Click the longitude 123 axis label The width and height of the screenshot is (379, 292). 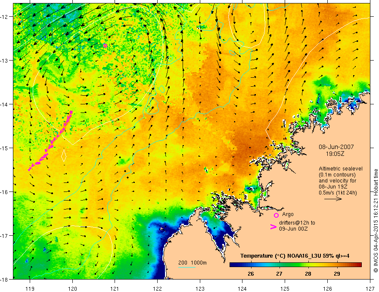coord(200,289)
